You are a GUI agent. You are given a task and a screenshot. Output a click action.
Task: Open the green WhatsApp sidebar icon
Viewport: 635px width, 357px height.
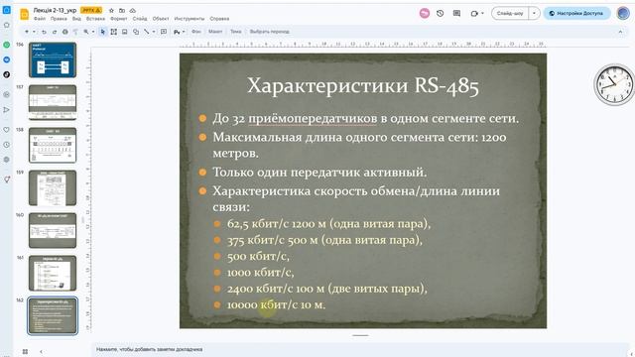[7, 45]
